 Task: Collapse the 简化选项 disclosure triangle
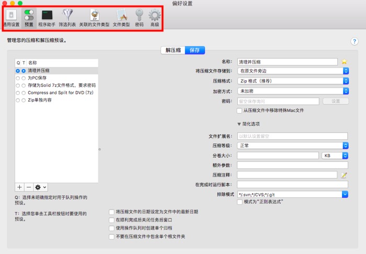tap(239, 124)
